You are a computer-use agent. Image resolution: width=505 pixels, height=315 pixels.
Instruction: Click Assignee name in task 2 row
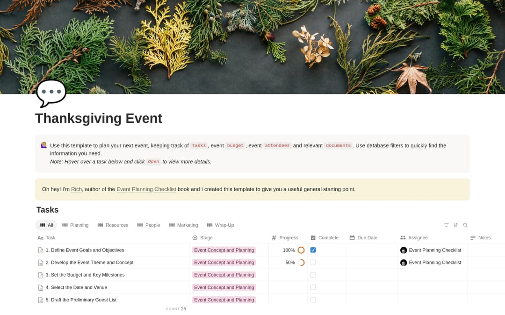coord(435,263)
